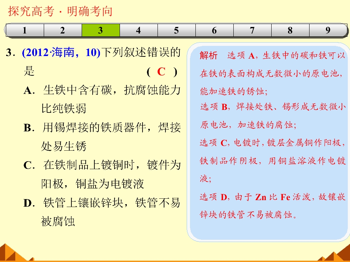The height and width of the screenshot is (262, 350).
Task: Select question tab 2
Action: [63, 30]
